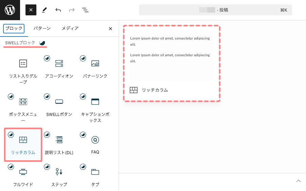Switch to the パターン tab
306x191 pixels.
coord(42,29)
